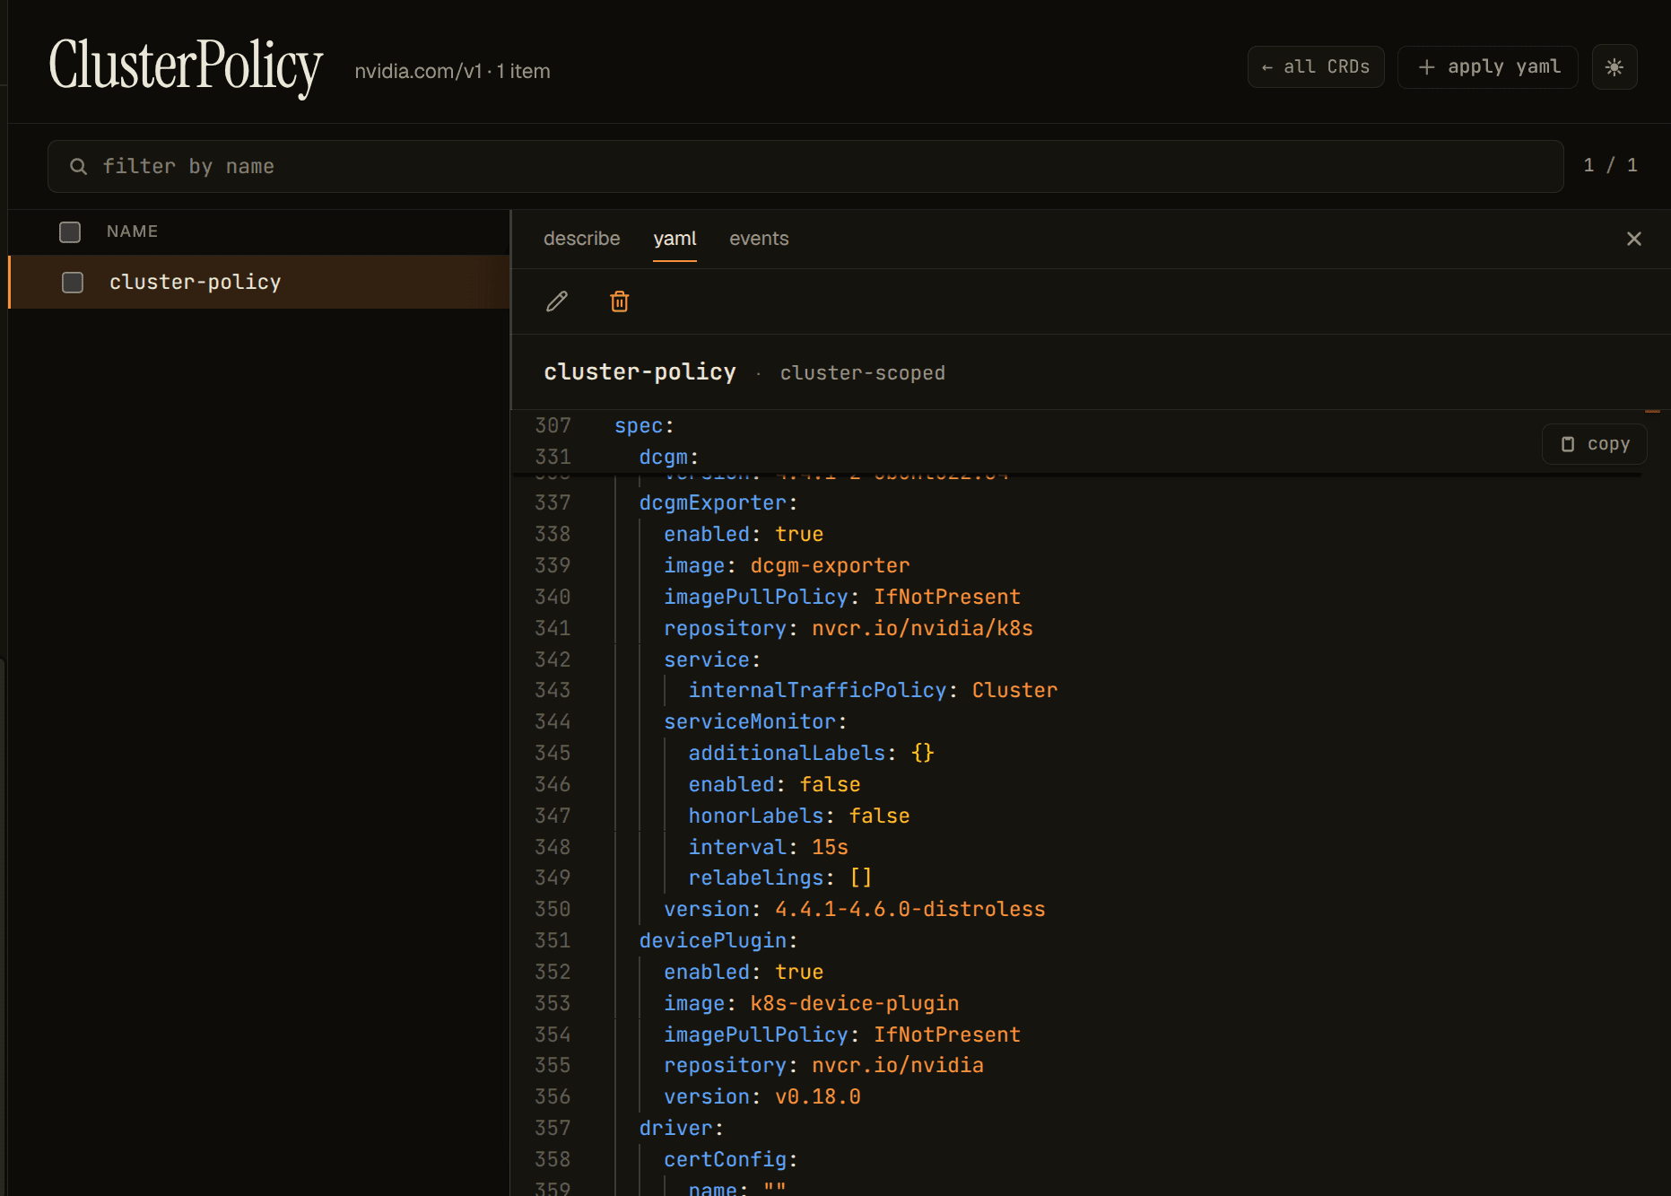Click imagePullPolicy on line 340
The image size is (1671, 1196).
[x=842, y=598]
